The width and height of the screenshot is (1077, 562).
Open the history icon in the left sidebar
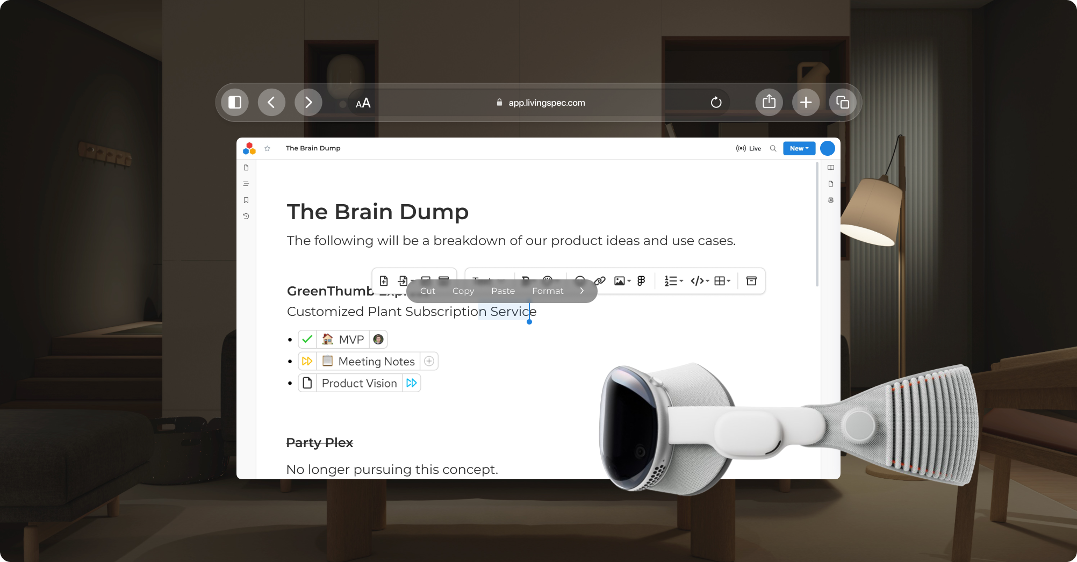(x=246, y=217)
